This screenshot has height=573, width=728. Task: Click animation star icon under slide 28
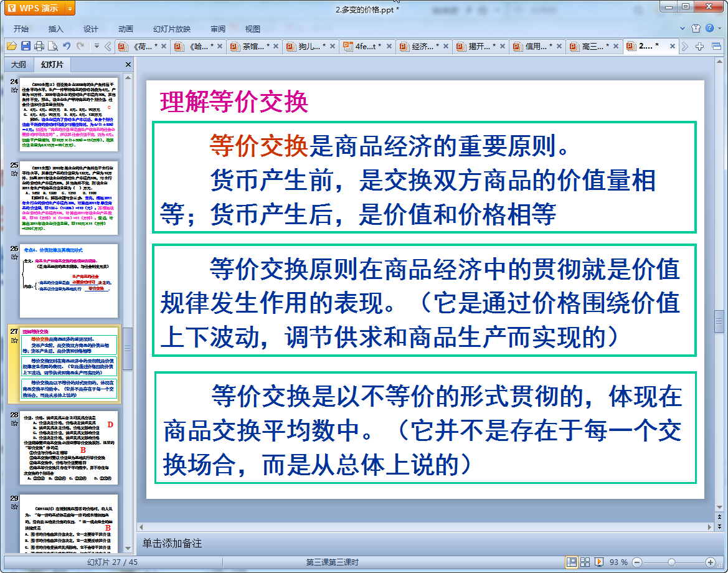tap(14, 423)
